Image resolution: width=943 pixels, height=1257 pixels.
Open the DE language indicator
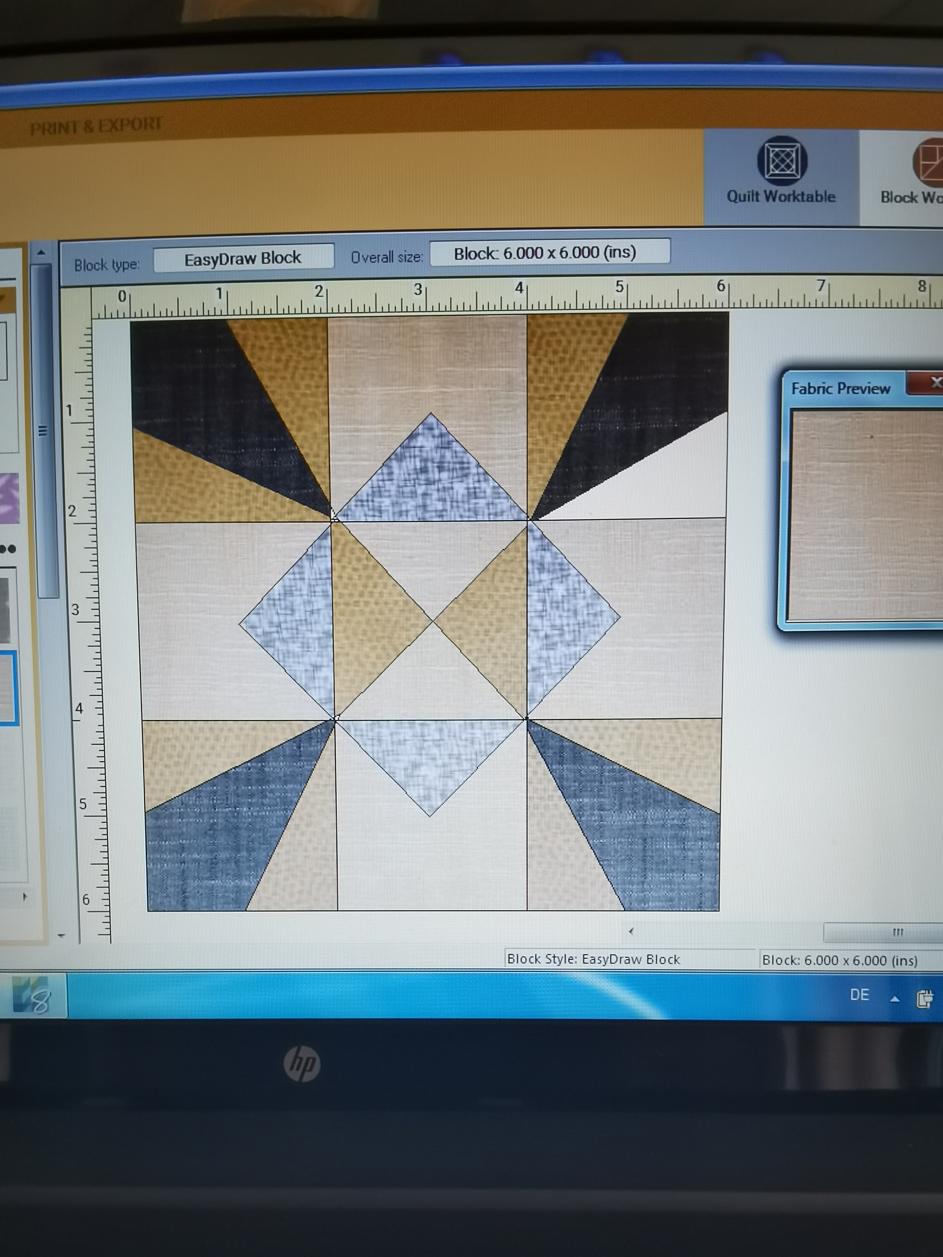859,995
